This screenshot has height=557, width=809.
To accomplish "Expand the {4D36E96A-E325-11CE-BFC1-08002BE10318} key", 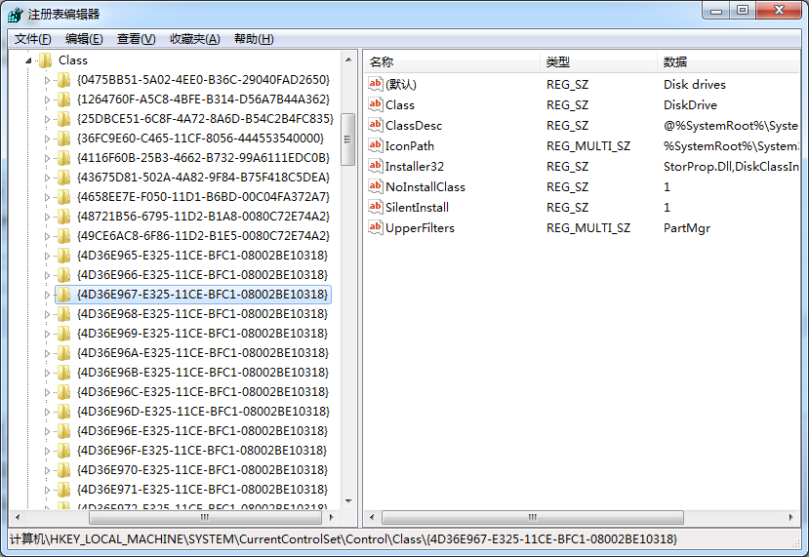I will click(46, 353).
